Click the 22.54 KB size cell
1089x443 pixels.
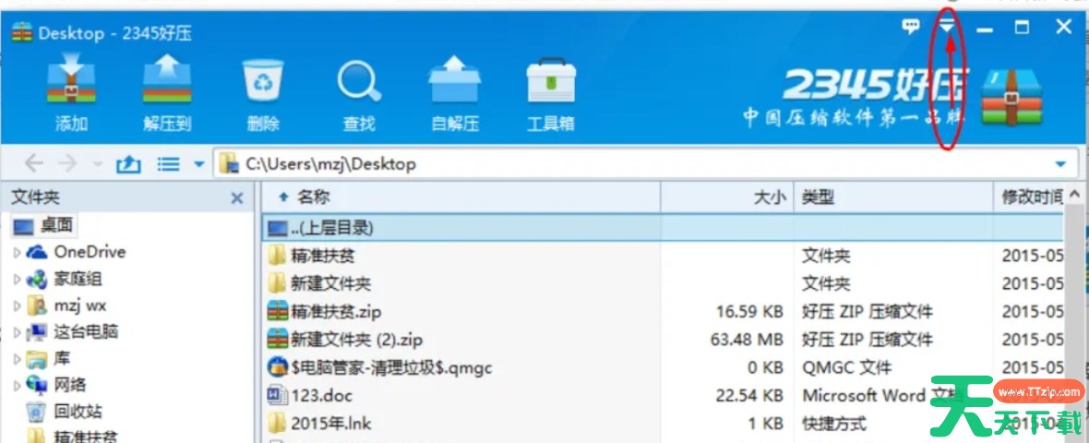[x=750, y=396]
